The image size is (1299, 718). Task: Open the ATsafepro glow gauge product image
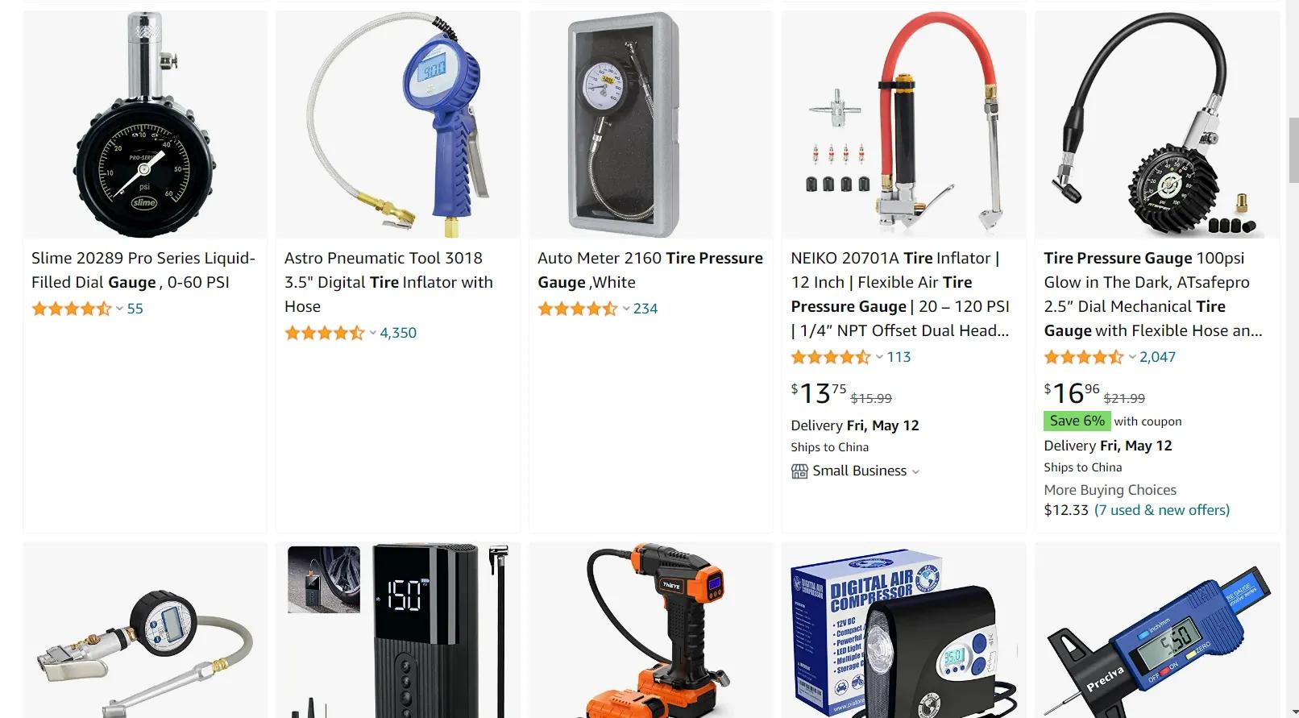1157,125
